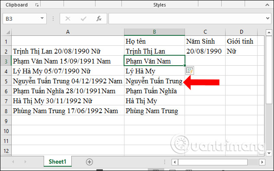Image resolution: width=274 pixels, height=171 pixels.
Task: Expand the formula bar chevron
Action: pyautogui.click(x=268, y=18)
